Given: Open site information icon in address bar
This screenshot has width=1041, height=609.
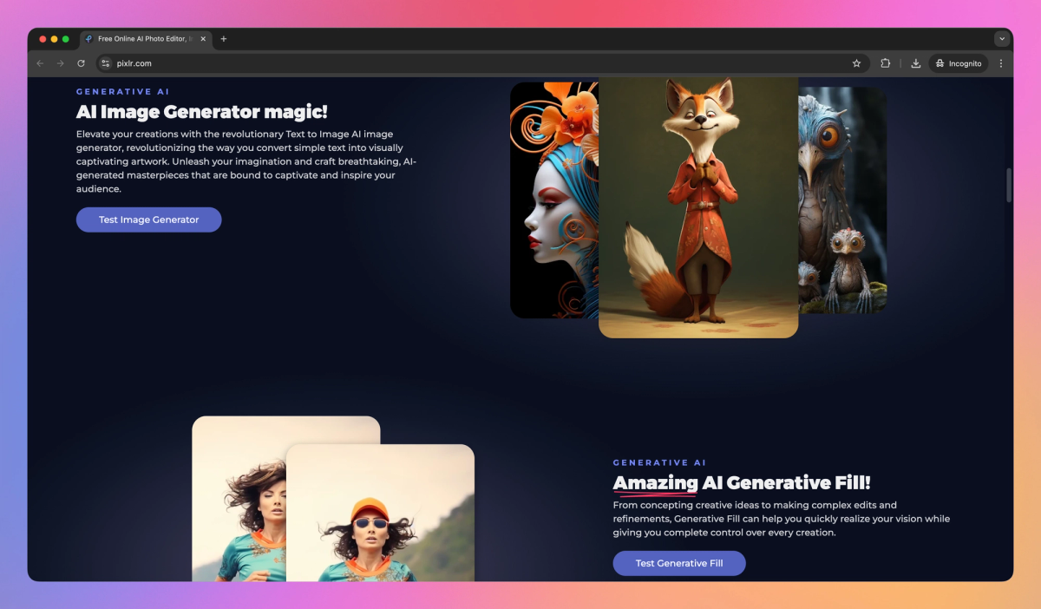Looking at the screenshot, I should 105,63.
